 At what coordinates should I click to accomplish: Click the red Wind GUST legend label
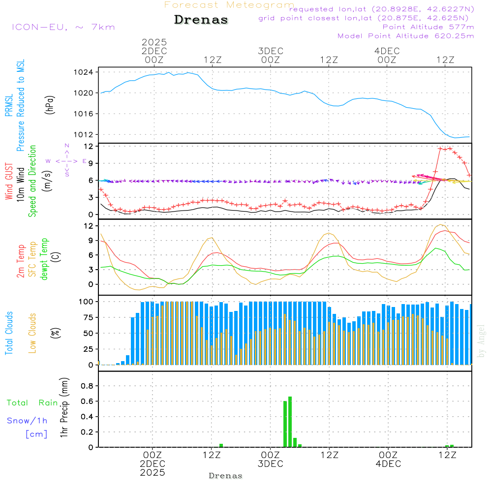[9, 181]
